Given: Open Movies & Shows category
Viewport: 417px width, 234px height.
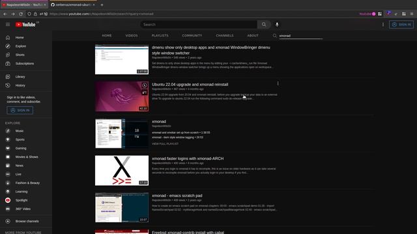Looking at the screenshot, I should [26, 157].
